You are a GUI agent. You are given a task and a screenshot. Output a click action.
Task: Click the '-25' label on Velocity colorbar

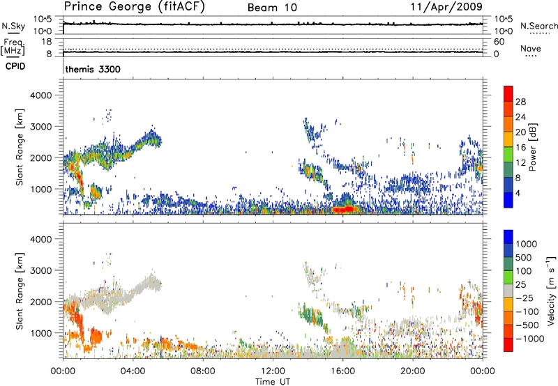click(x=527, y=298)
